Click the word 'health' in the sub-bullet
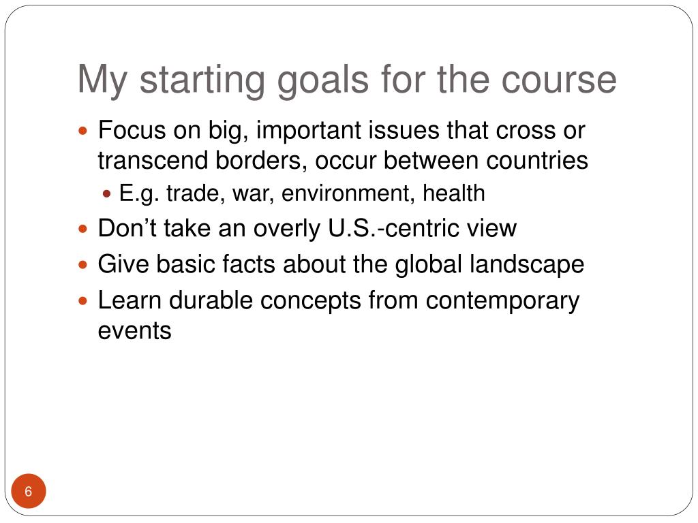 [453, 193]
